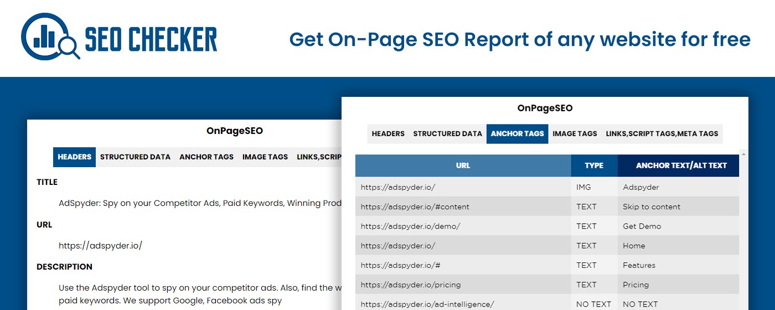775x310 pixels.
Task: Switch to IMAGE TAGS tab in front panel
Action: point(575,133)
